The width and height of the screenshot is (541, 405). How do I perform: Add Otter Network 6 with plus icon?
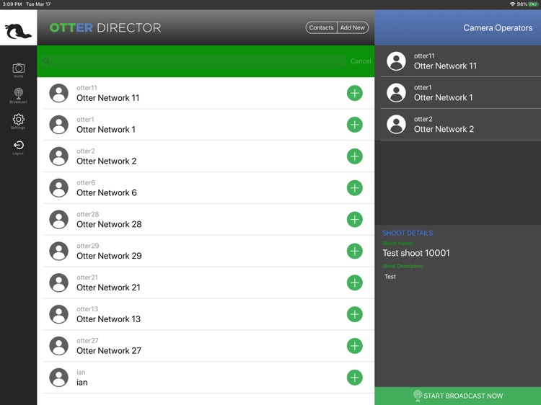pos(354,188)
